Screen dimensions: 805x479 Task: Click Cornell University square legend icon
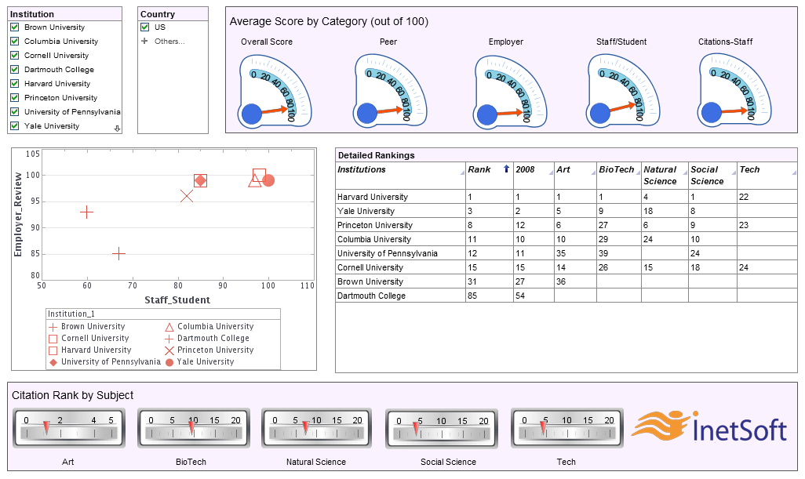53,339
